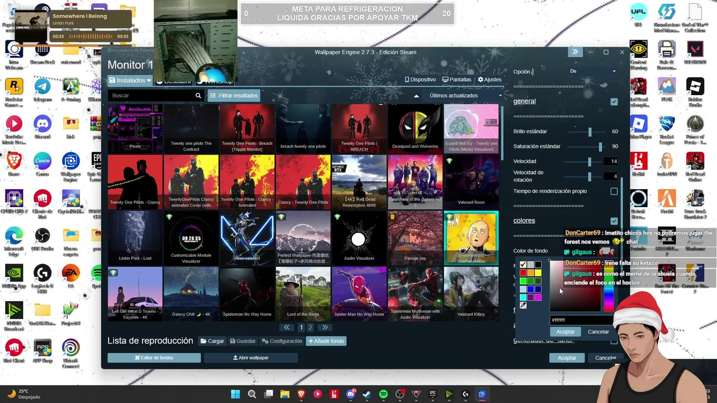Select Audio Visualizer wallpaper thumbnail
Image resolution: width=717 pixels, height=403 pixels.
pyautogui.click(x=359, y=238)
